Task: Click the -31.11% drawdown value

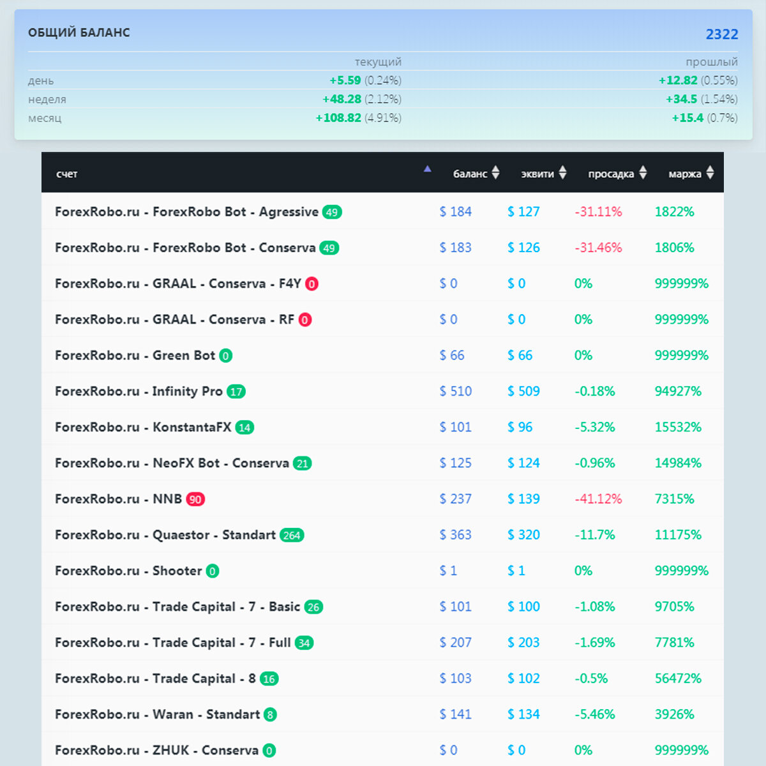Action: [598, 212]
